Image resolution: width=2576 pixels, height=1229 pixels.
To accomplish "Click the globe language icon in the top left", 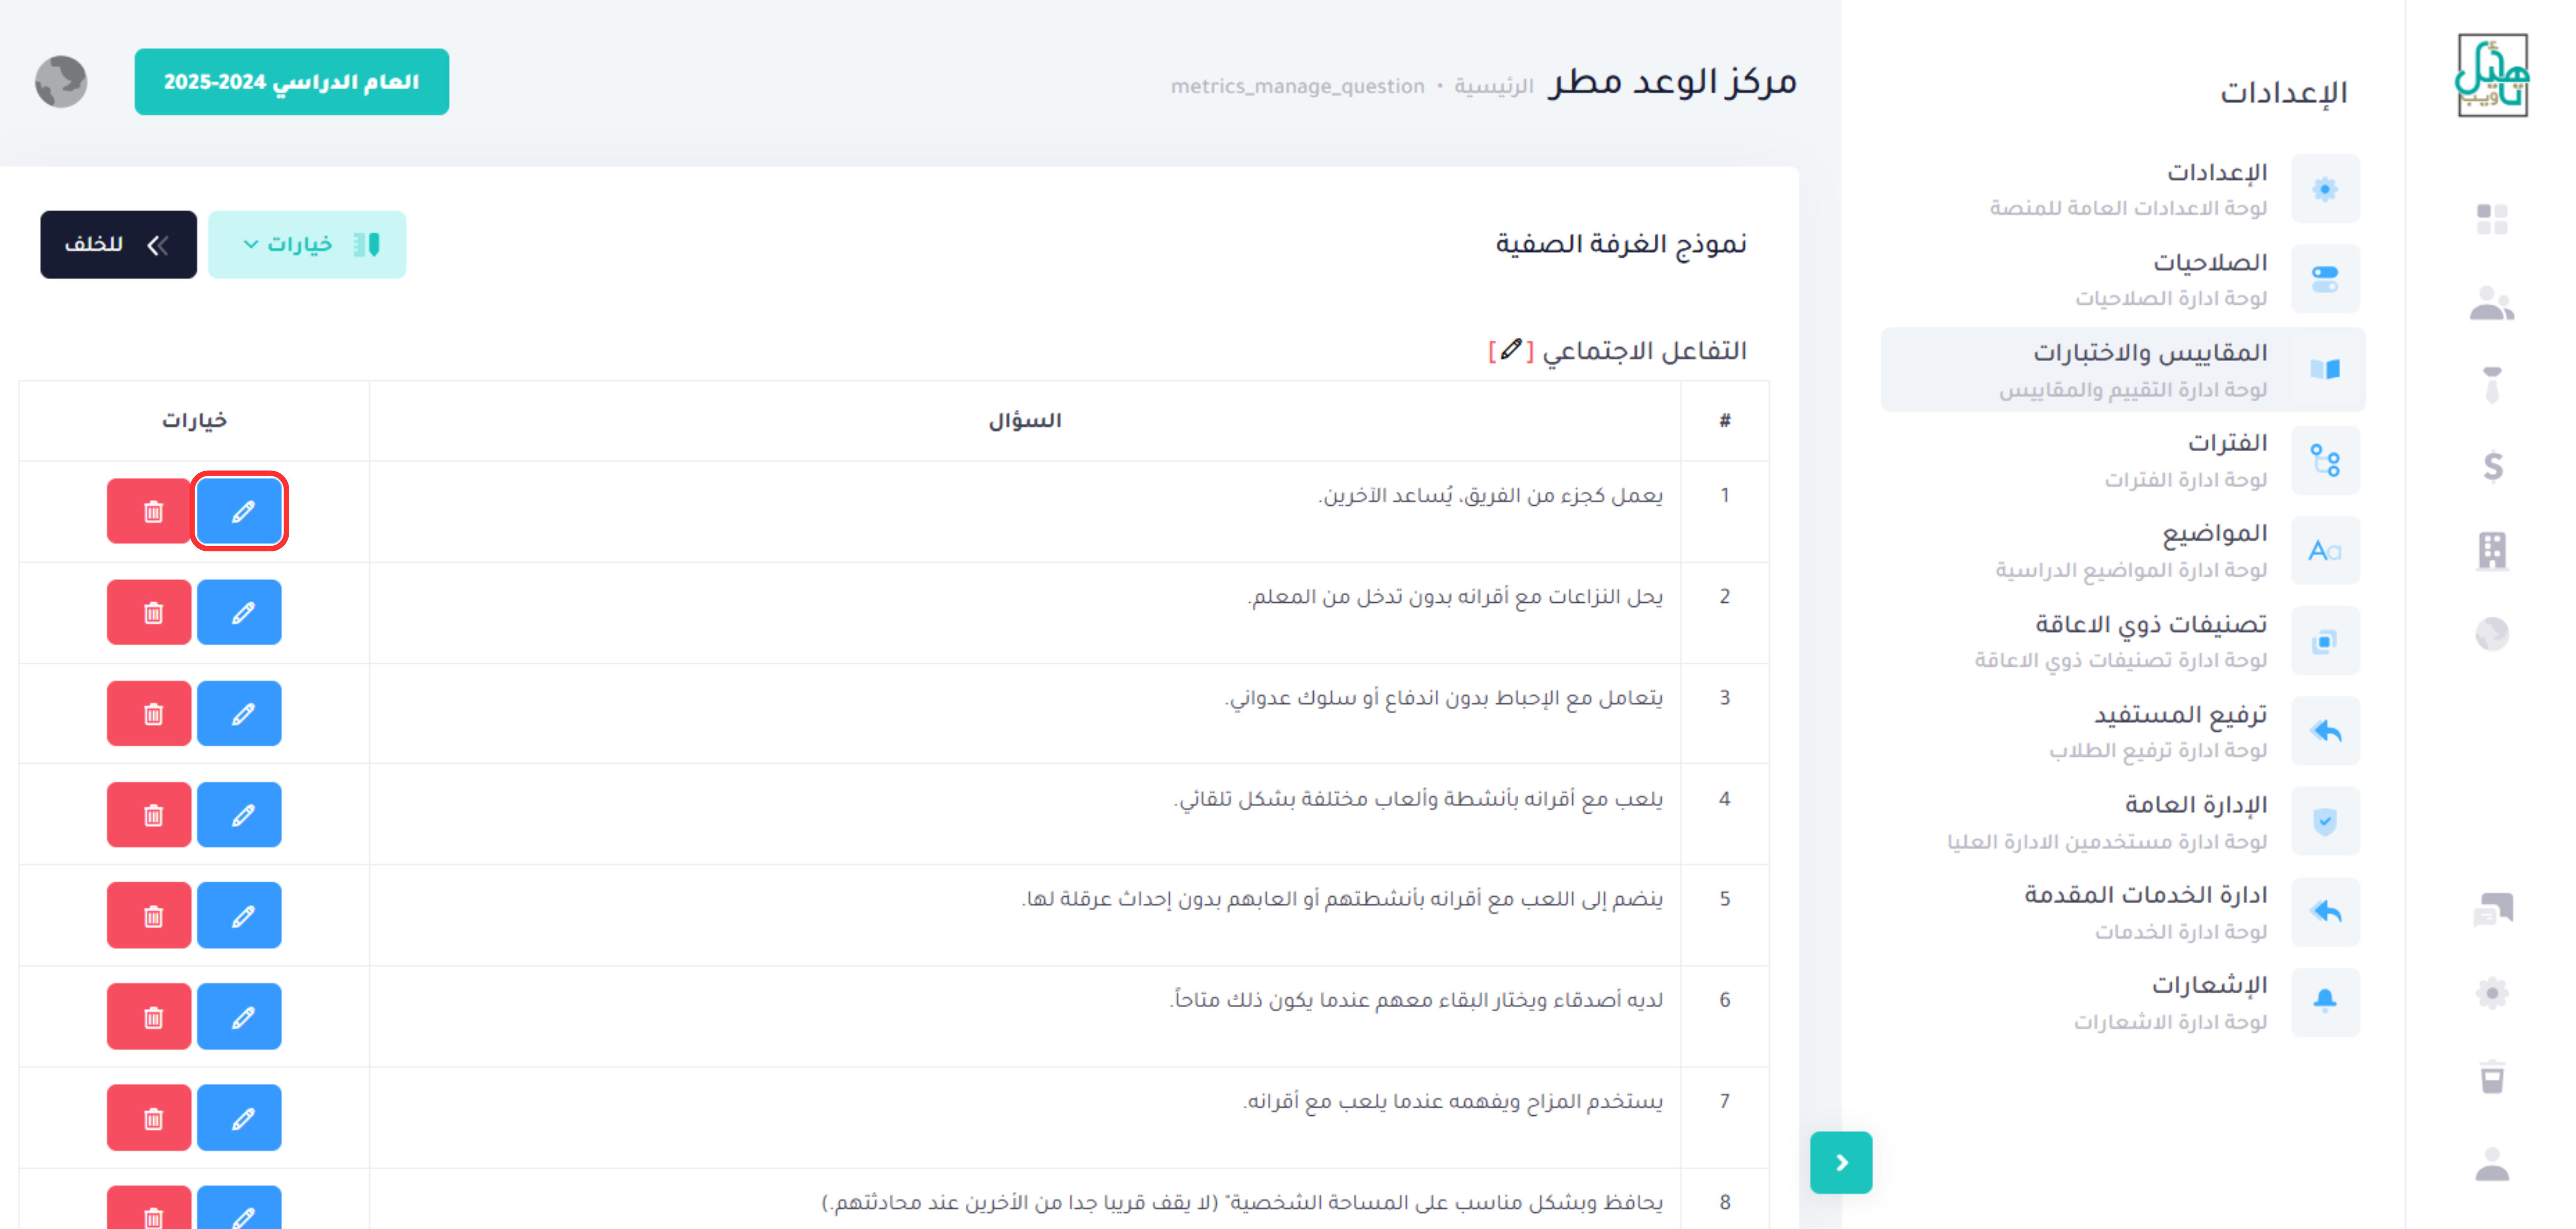I will [x=61, y=82].
